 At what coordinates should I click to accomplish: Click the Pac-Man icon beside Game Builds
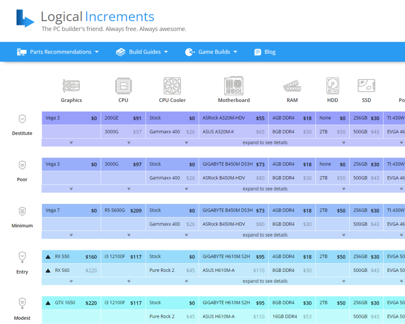click(190, 52)
